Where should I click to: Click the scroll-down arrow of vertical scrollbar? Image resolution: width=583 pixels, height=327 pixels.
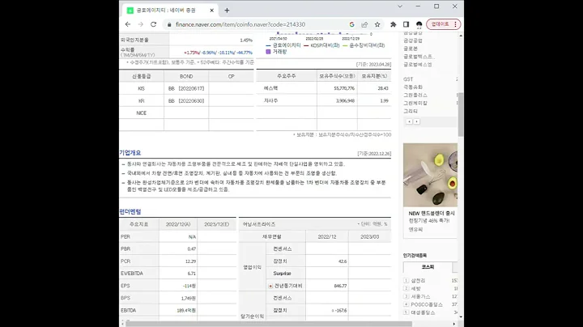(x=461, y=316)
